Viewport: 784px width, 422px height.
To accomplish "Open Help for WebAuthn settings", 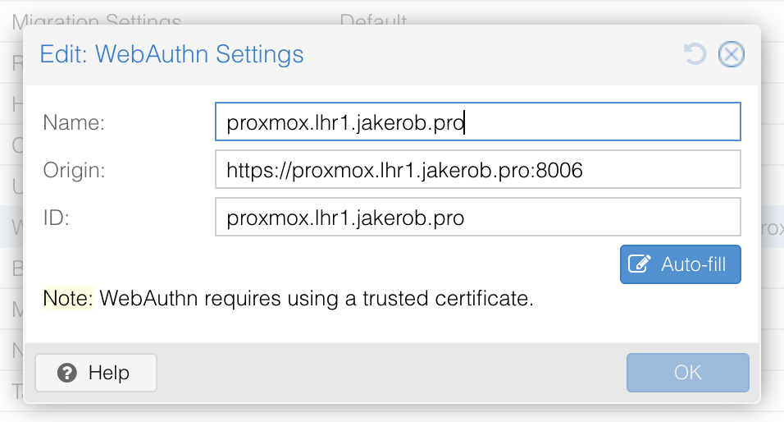I will coord(95,373).
